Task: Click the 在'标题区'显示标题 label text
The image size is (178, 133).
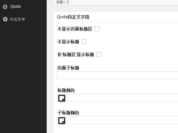Action: pos(76,54)
